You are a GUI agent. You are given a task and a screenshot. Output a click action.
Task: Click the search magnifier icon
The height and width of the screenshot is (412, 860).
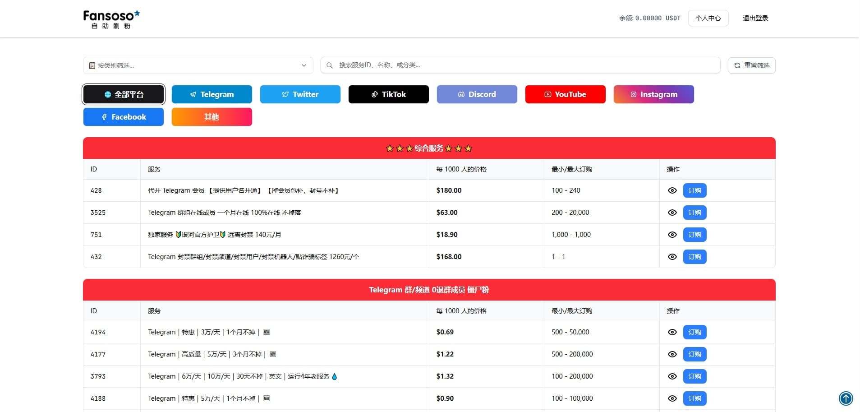[330, 65]
